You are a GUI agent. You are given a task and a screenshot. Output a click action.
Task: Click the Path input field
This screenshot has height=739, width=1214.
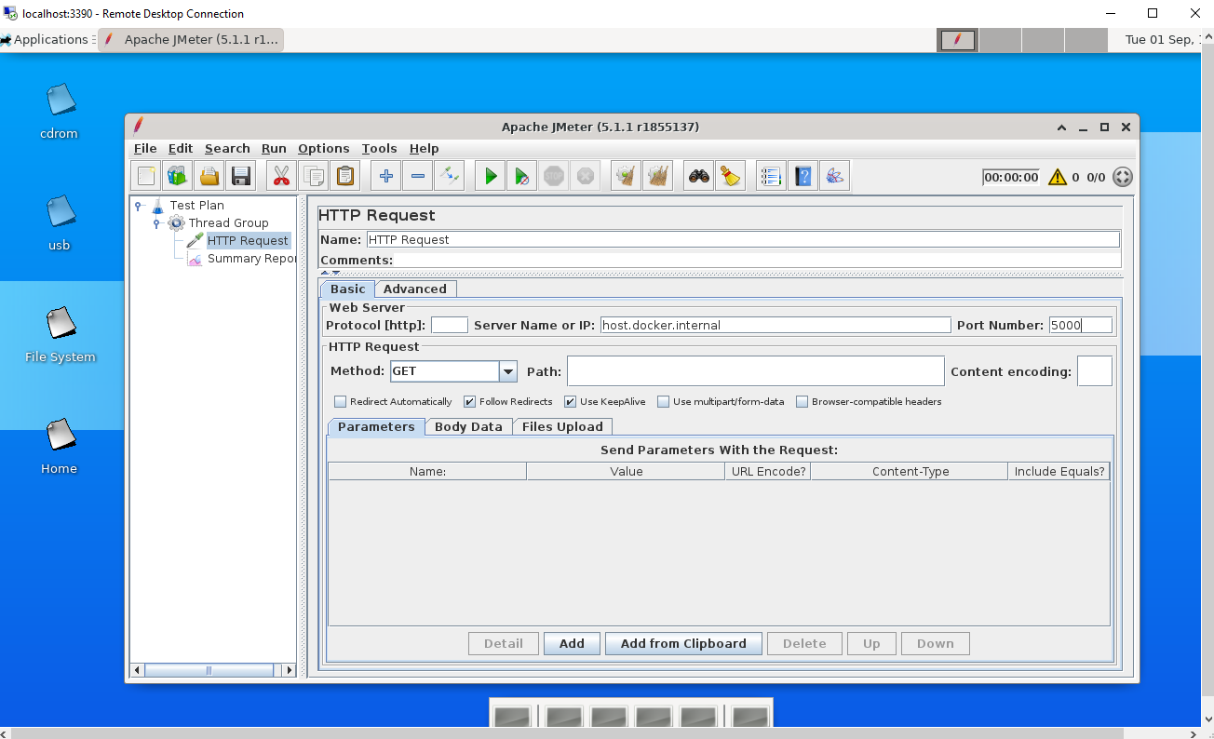[x=756, y=371]
